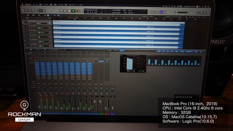This screenshot has width=233, height=131.
Task: Open the ヘルプ (Help) menu
Action: tap(81, 5)
